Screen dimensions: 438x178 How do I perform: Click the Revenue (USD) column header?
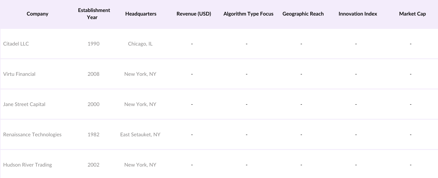pyautogui.click(x=194, y=14)
